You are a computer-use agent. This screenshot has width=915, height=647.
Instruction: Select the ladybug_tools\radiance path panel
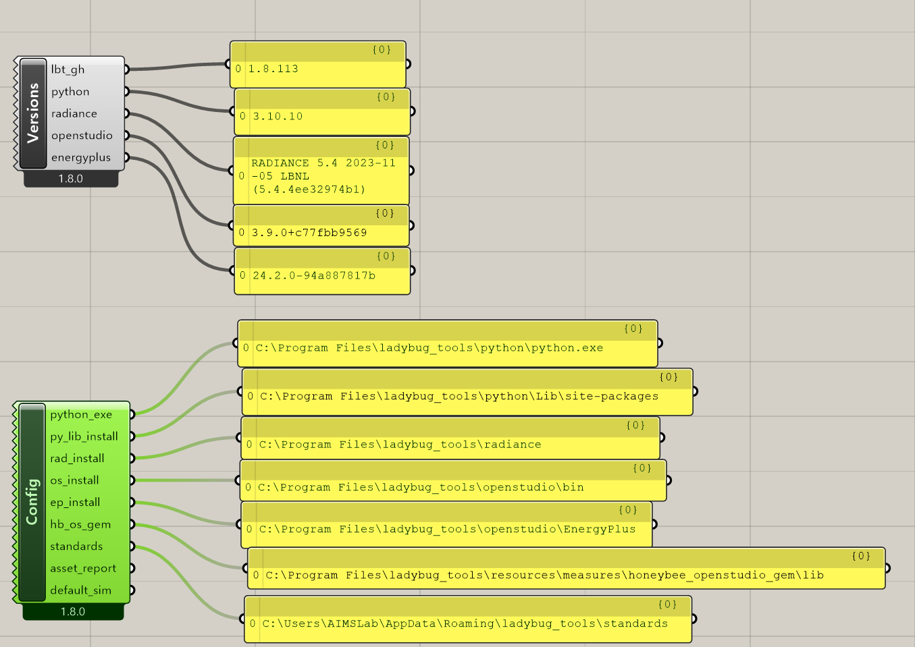[x=450, y=438]
